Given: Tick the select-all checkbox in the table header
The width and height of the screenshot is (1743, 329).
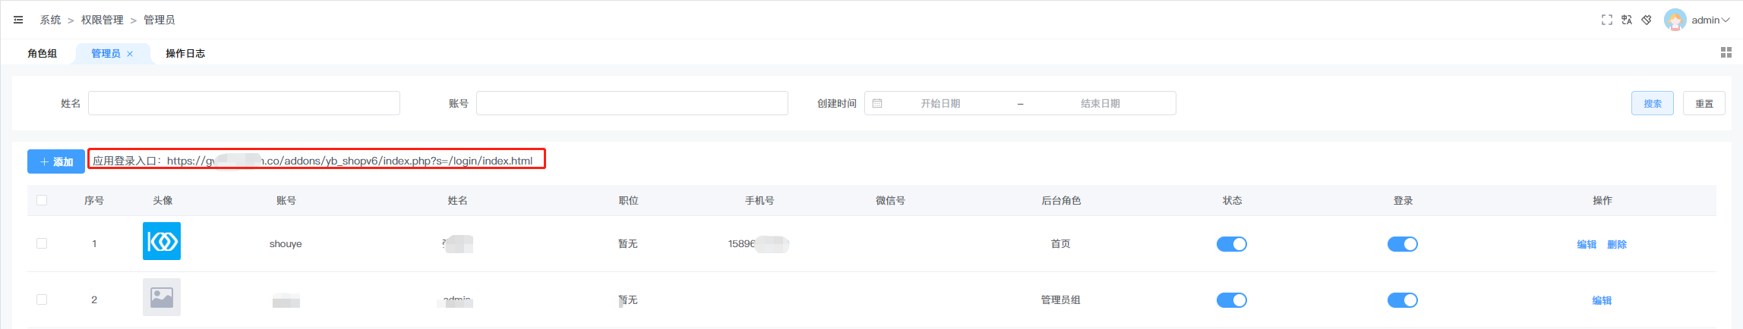Looking at the screenshot, I should click(42, 200).
